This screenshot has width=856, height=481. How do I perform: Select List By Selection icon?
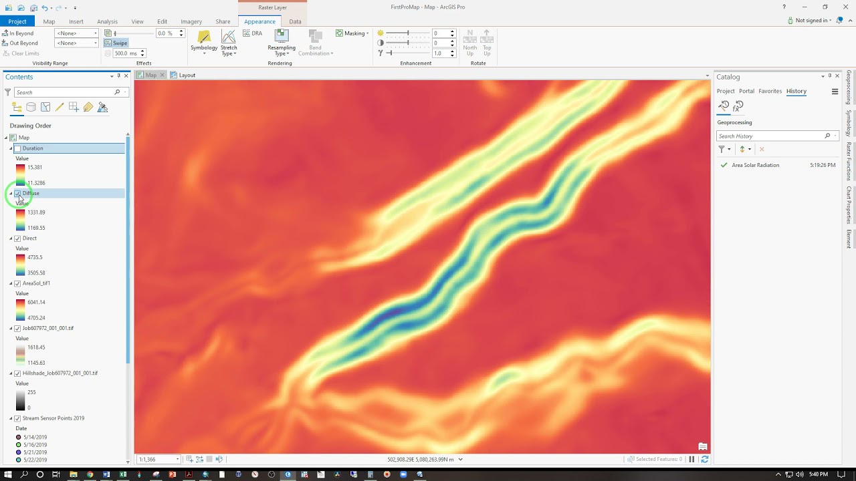tap(45, 107)
